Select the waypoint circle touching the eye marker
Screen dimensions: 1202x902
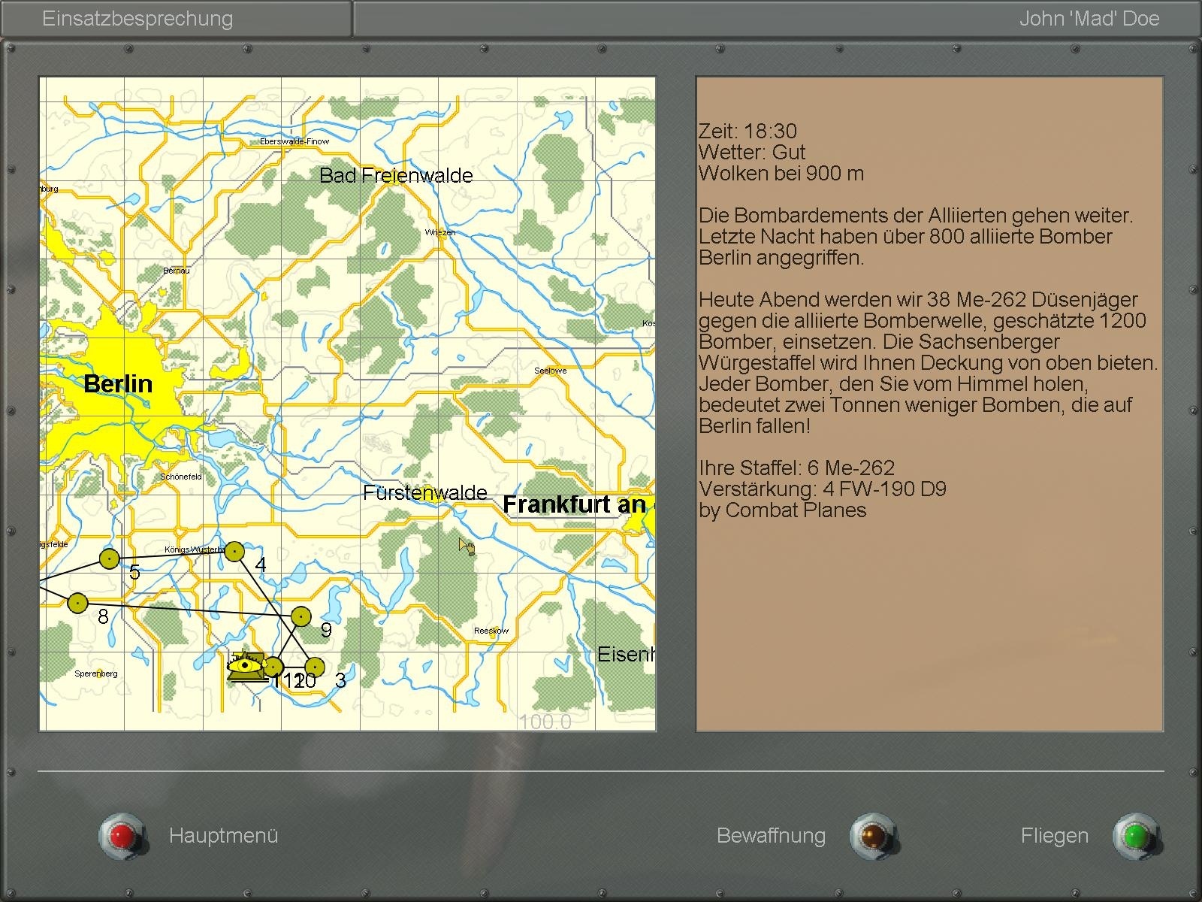point(273,667)
